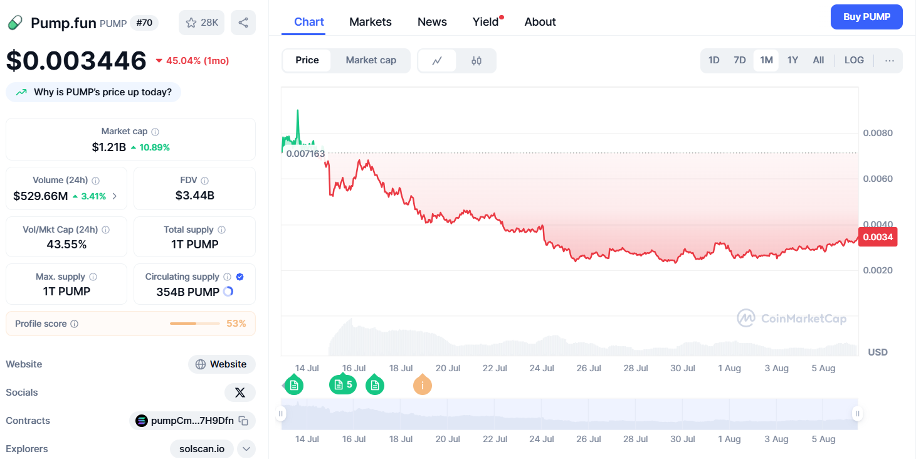The height and width of the screenshot is (459, 916).
Task: Add Pump.fun to watchlist with star button
Action: pyautogui.click(x=201, y=23)
